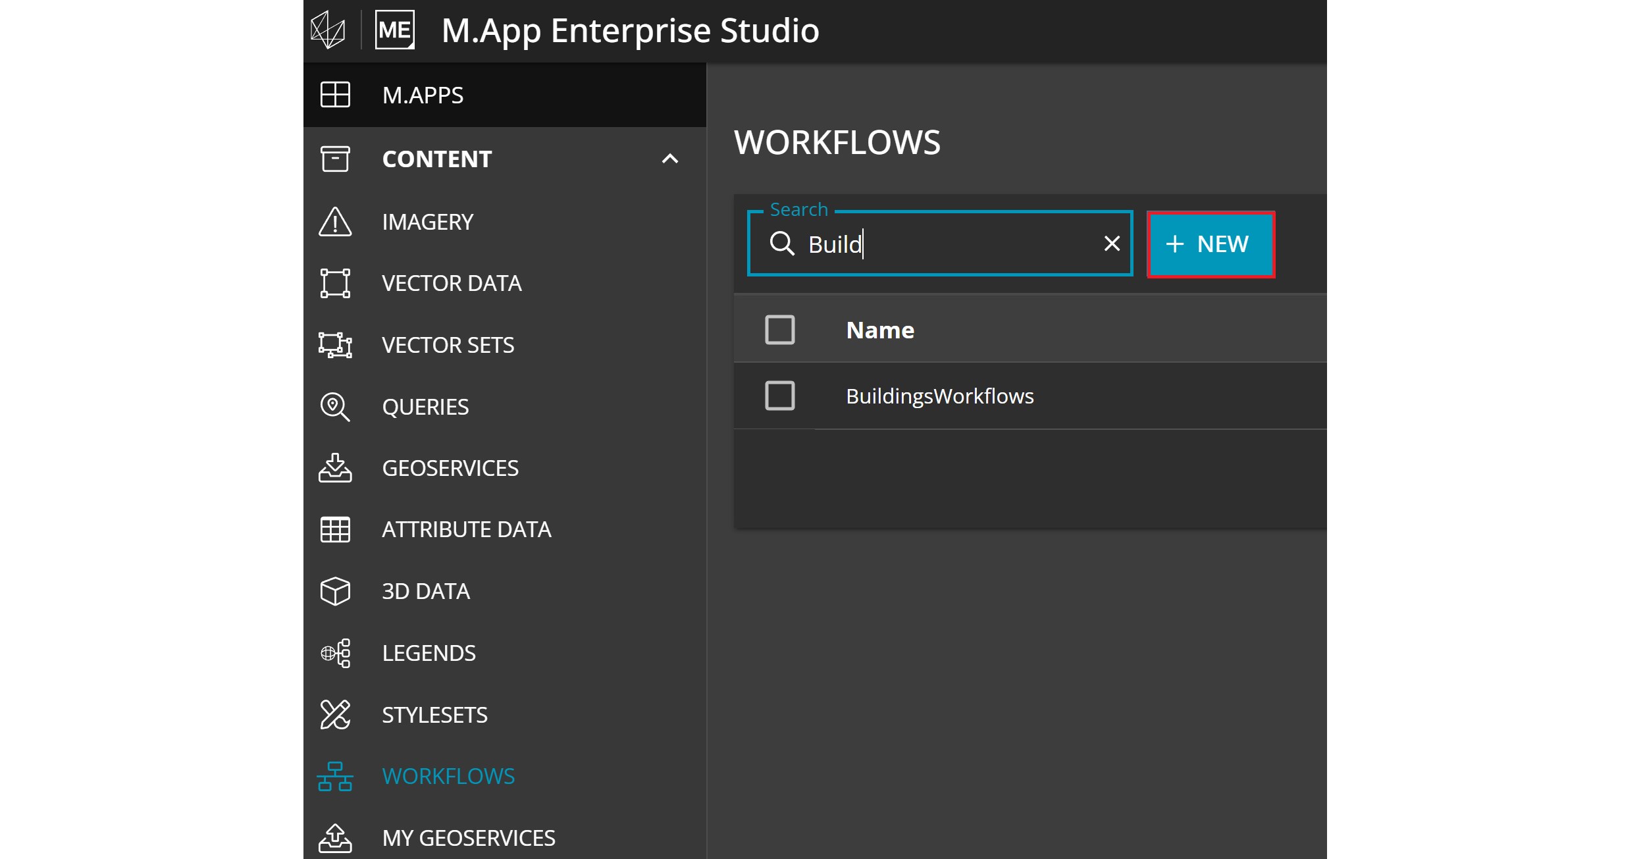Open ATTRIBUTE DATA in the sidebar
Image resolution: width=1643 pixels, height=859 pixels.
(505, 530)
